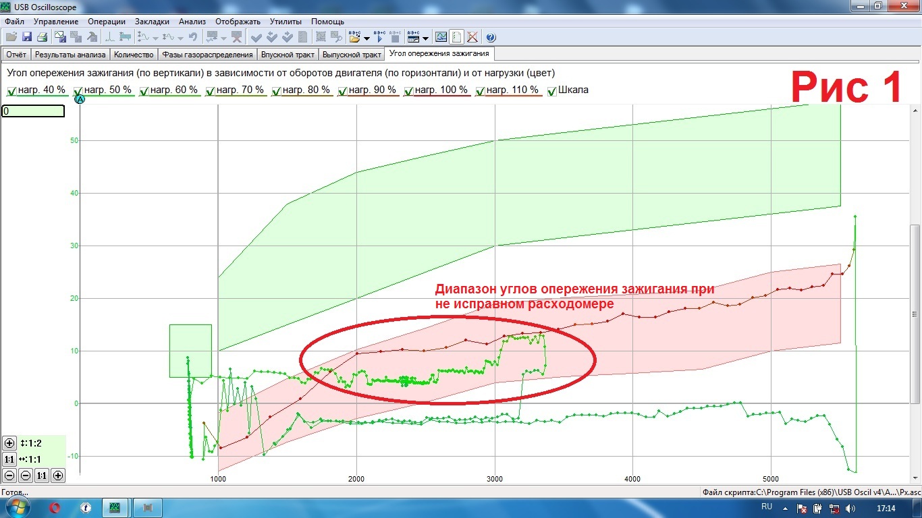Click the 17:14 taskbar clock
The image size is (922, 518).
pos(886,507)
